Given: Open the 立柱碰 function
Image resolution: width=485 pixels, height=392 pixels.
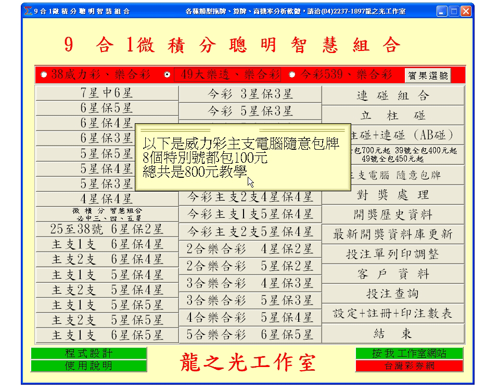Looking at the screenshot, I should [x=393, y=115].
